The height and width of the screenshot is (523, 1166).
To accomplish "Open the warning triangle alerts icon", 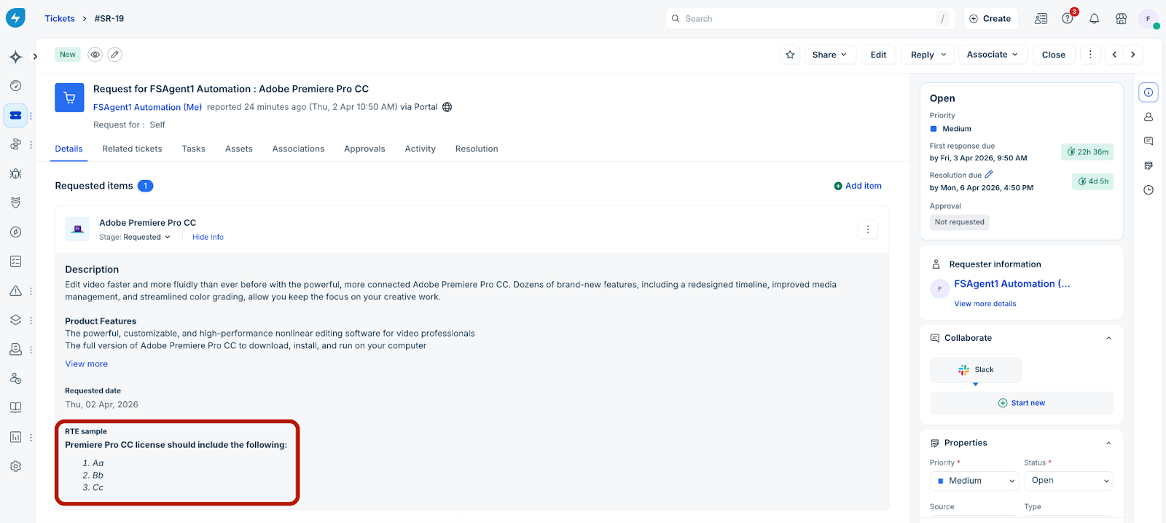I will [15, 291].
